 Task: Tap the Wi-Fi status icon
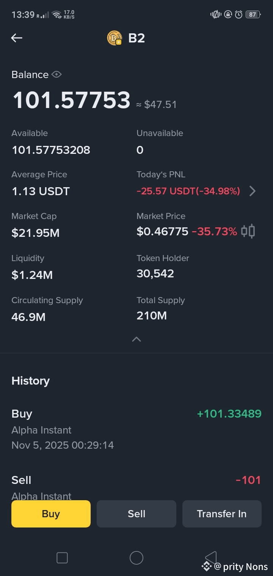coord(57,15)
